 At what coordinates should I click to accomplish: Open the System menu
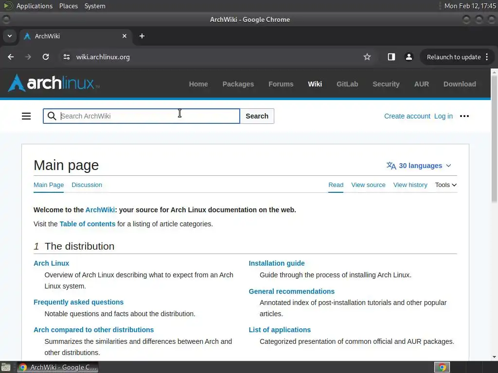pos(95,6)
